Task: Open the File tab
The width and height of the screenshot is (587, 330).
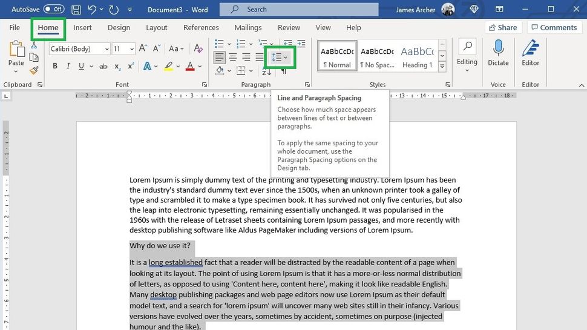Action: [15, 27]
